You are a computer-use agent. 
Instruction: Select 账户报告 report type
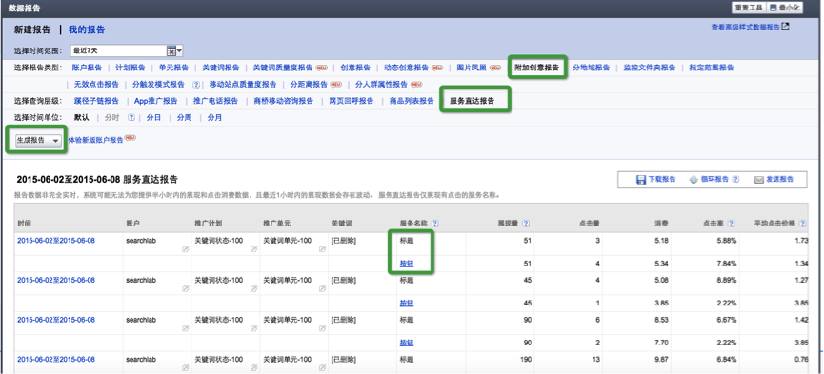coord(88,68)
